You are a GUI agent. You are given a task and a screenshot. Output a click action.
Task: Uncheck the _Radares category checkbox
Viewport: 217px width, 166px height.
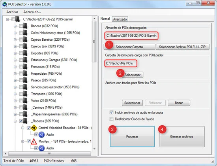point(21,121)
